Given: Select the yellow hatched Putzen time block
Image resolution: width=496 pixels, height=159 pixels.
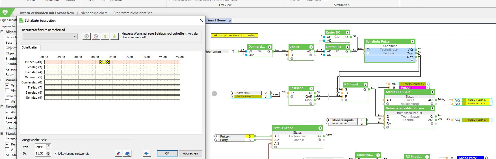Looking at the screenshot, I should click(x=104, y=62).
